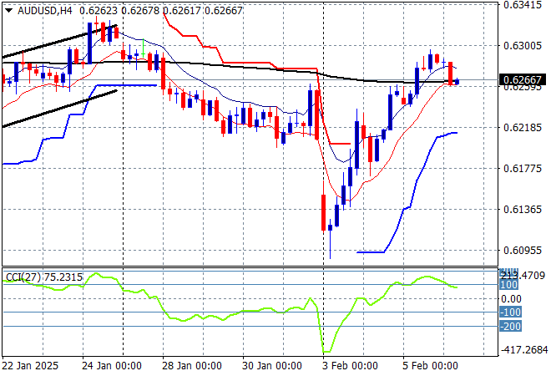
Task: Click the 0.62185 price axis label
Action: click(523, 127)
